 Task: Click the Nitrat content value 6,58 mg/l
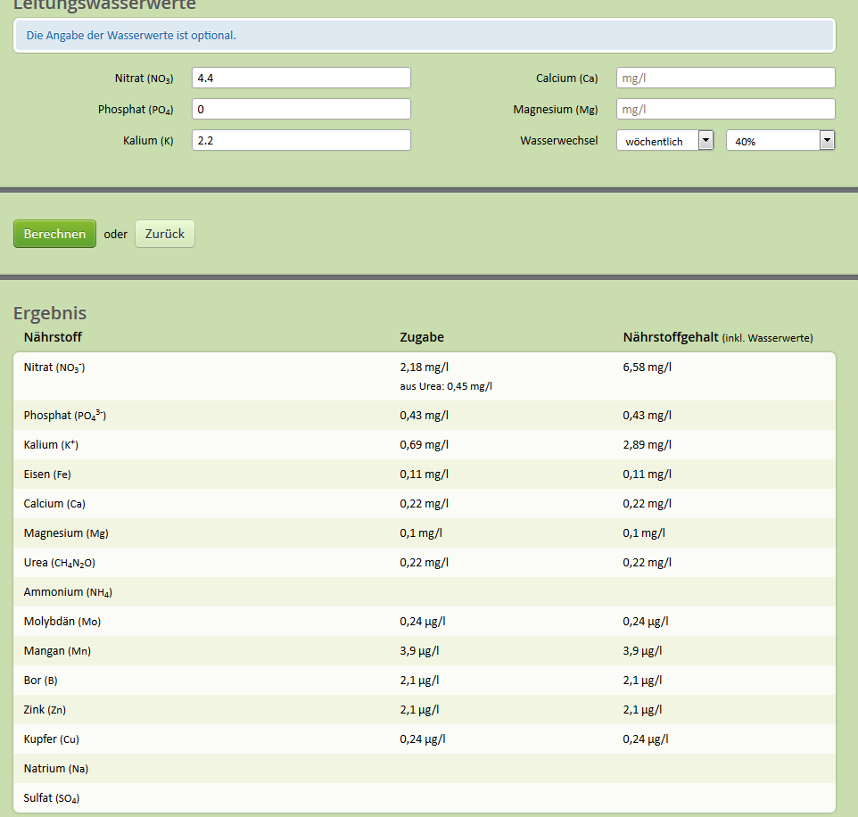point(647,367)
